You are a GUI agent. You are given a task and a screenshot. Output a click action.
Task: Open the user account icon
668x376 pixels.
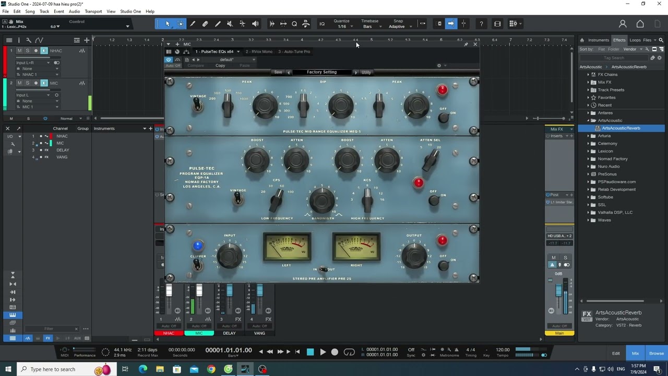[623, 23]
